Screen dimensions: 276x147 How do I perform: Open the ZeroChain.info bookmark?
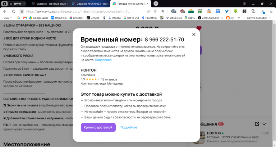click(x=211, y=18)
